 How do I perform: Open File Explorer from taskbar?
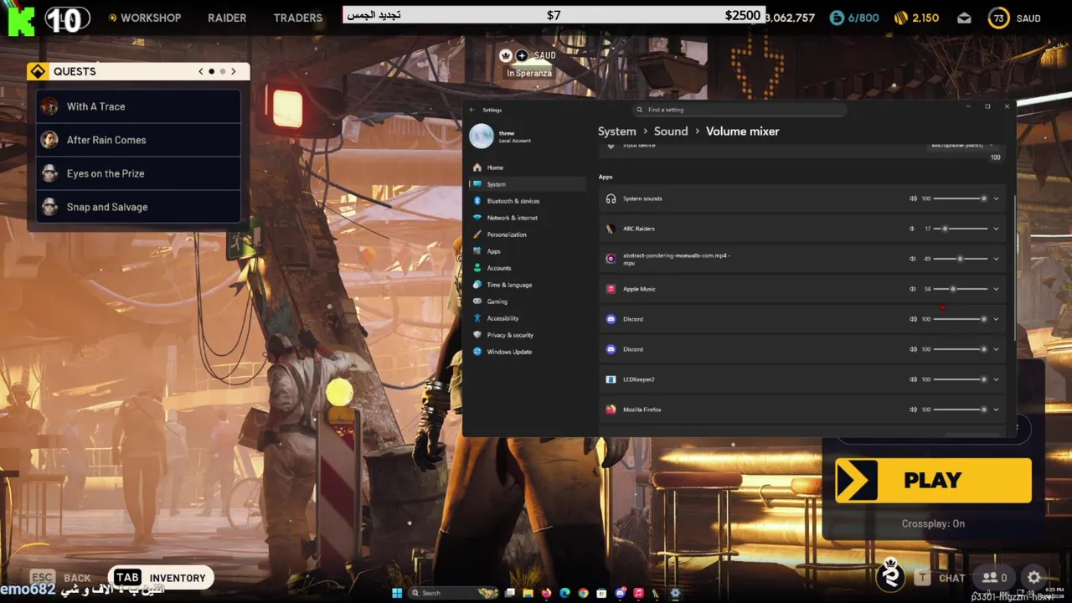click(x=528, y=593)
